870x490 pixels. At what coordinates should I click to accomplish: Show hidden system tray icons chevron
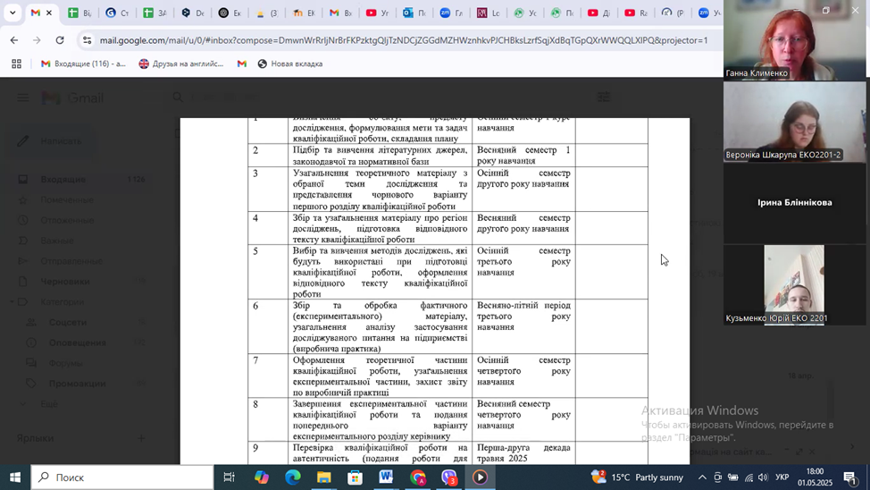click(x=702, y=477)
